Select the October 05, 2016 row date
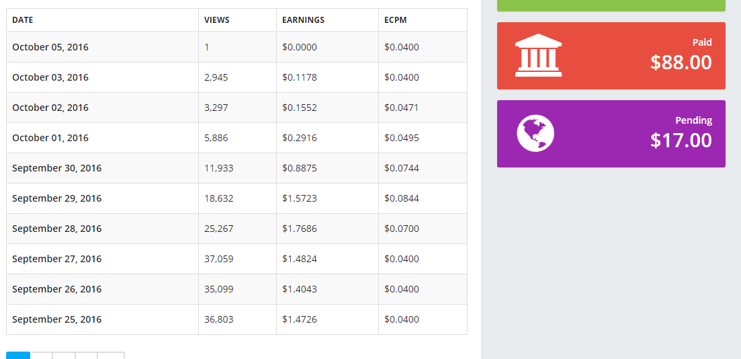Screen dimensions: 741x359 coord(50,47)
